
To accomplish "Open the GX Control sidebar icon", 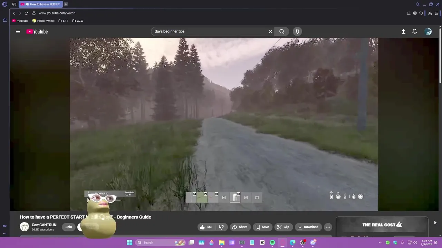I will [x=4, y=226].
